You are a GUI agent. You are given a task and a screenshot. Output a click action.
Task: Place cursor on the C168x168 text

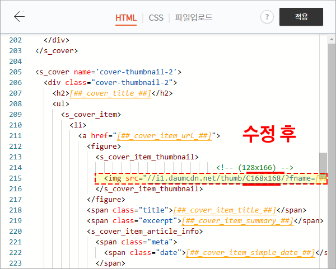click(263, 178)
